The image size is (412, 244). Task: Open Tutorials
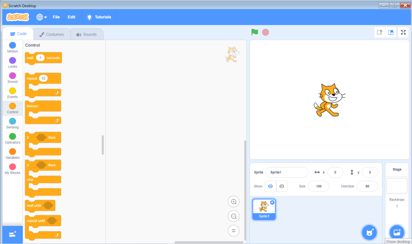tap(99, 17)
